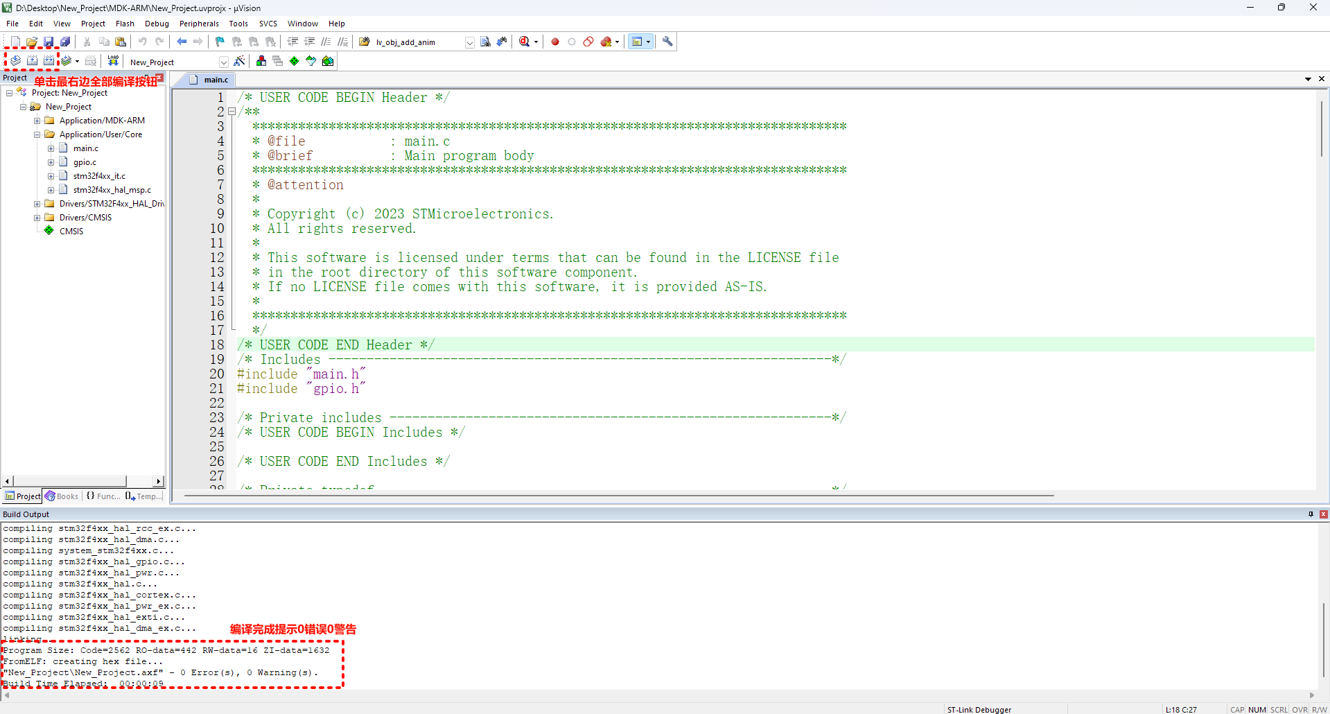Build target files icon
This screenshot has width=1330, height=714.
[x=32, y=61]
